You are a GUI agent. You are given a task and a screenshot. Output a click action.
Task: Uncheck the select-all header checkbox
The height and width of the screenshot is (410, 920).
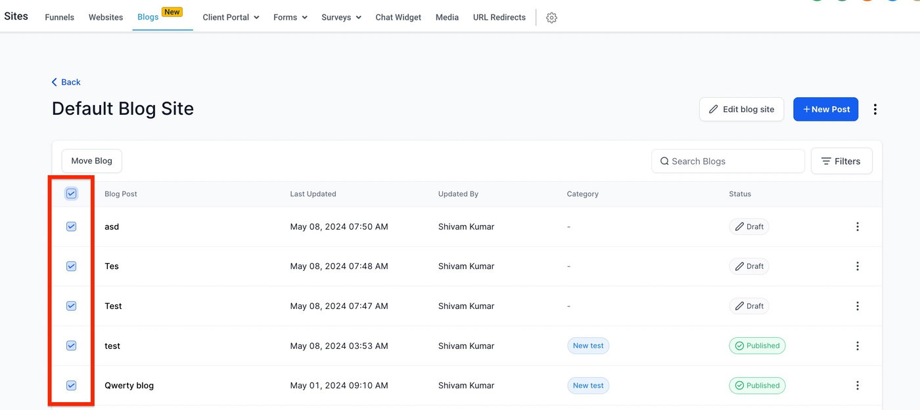[x=72, y=194]
